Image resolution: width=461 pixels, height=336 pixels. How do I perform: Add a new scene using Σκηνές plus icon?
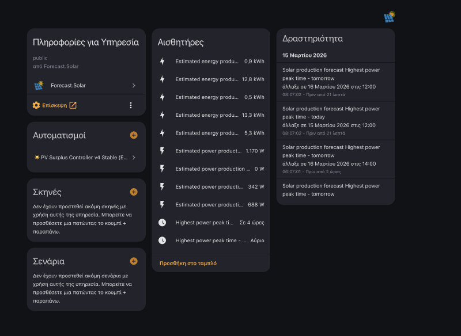pos(134,192)
